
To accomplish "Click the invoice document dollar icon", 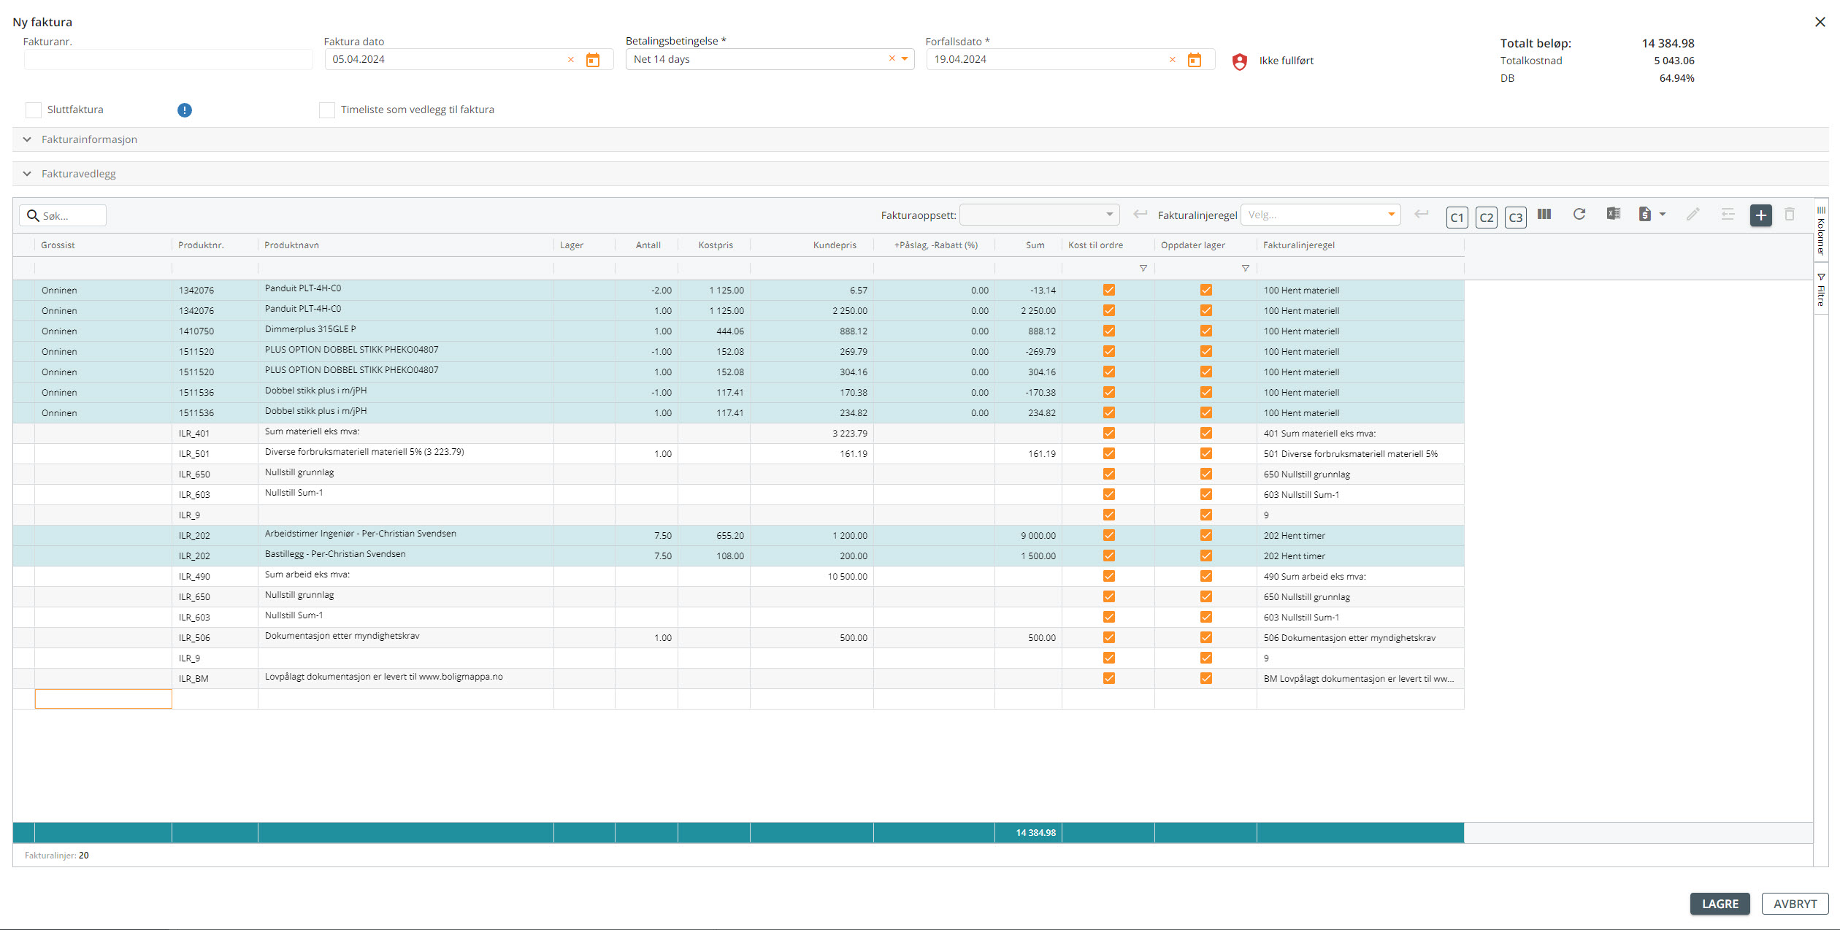I will [1644, 214].
